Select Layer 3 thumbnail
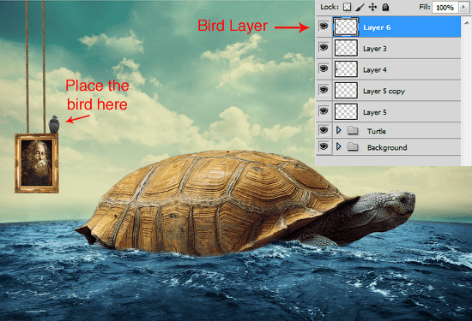The height and width of the screenshot is (321, 472). (x=346, y=48)
